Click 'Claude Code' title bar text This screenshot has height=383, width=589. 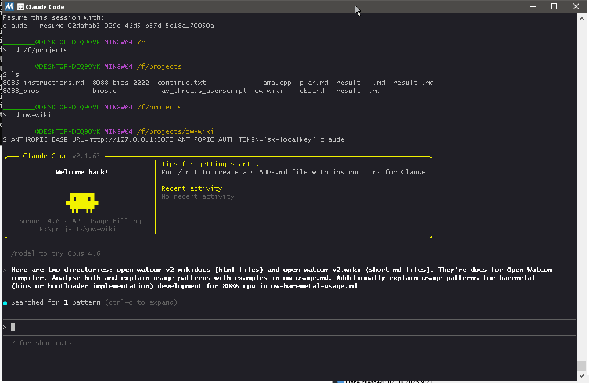click(x=45, y=7)
